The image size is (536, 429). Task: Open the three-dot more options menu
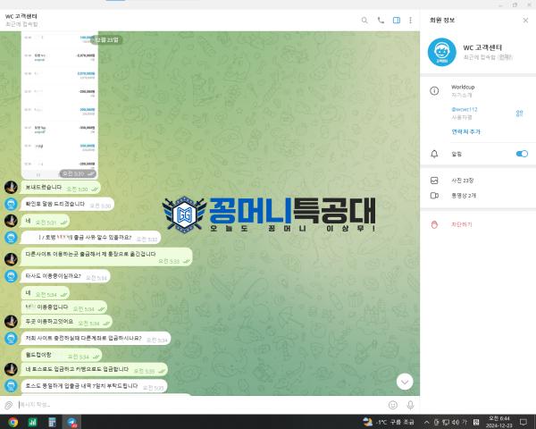[411, 21]
